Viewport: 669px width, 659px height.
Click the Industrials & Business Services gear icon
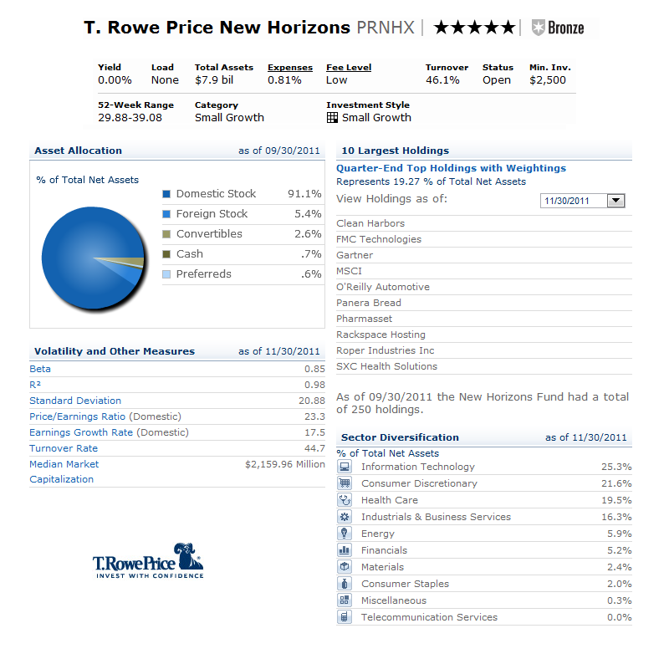tap(345, 517)
